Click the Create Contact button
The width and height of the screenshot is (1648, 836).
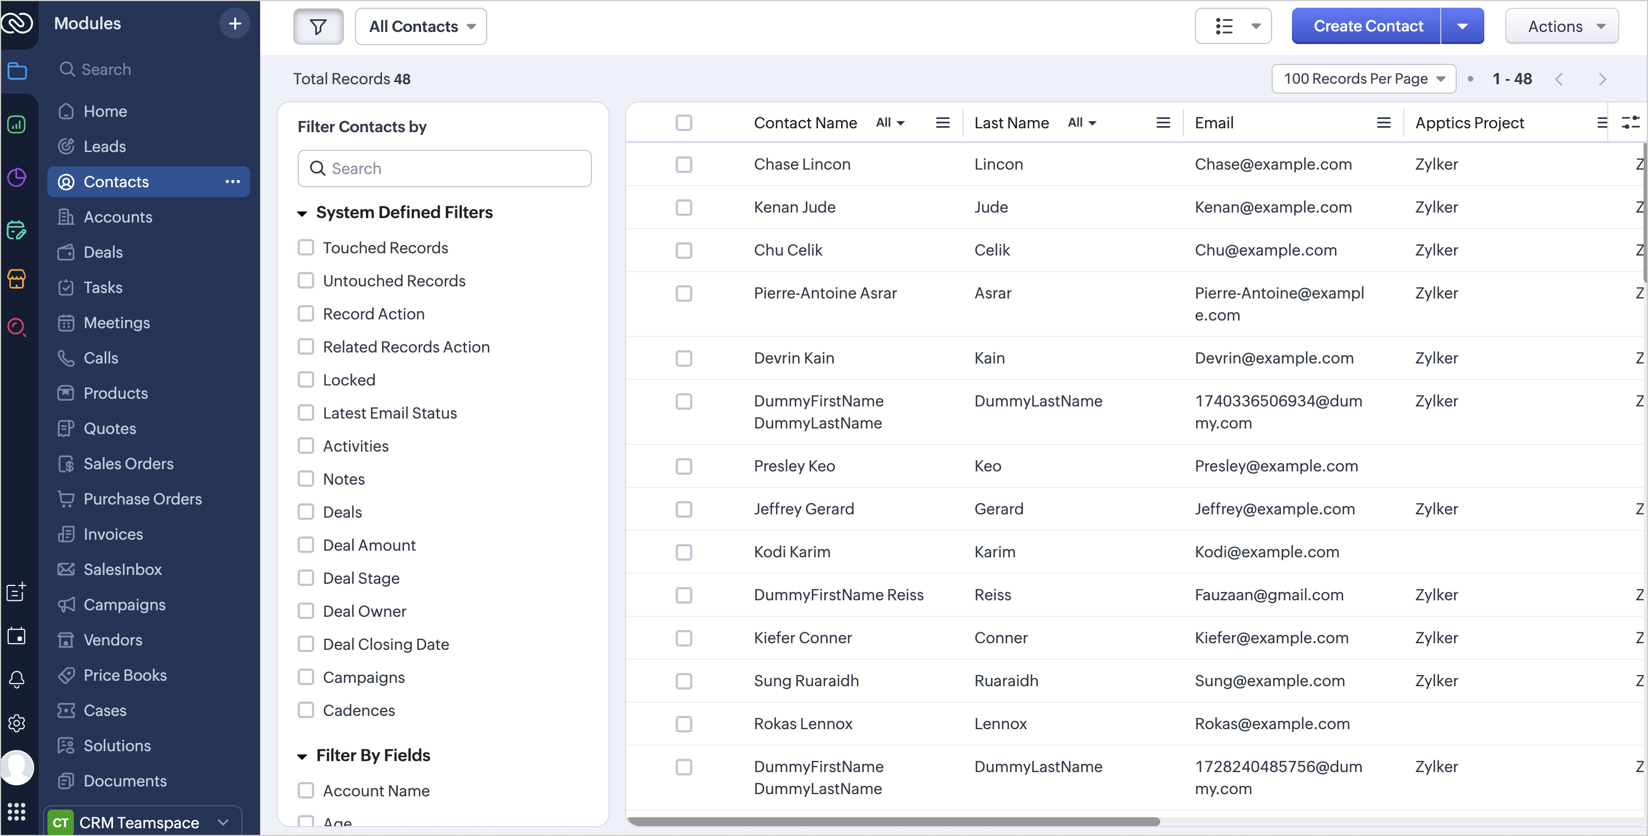coord(1367,26)
